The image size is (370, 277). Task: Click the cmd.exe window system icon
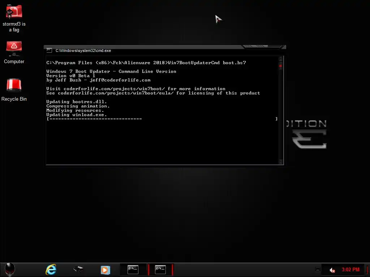49,50
